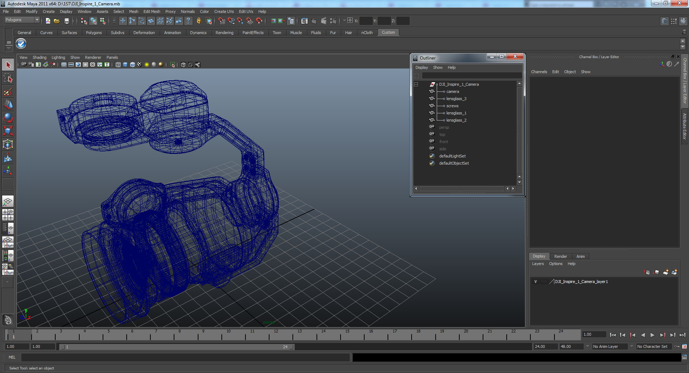The height and width of the screenshot is (373, 689).
Task: Click the Select by hierarchy icon
Action: point(84,21)
